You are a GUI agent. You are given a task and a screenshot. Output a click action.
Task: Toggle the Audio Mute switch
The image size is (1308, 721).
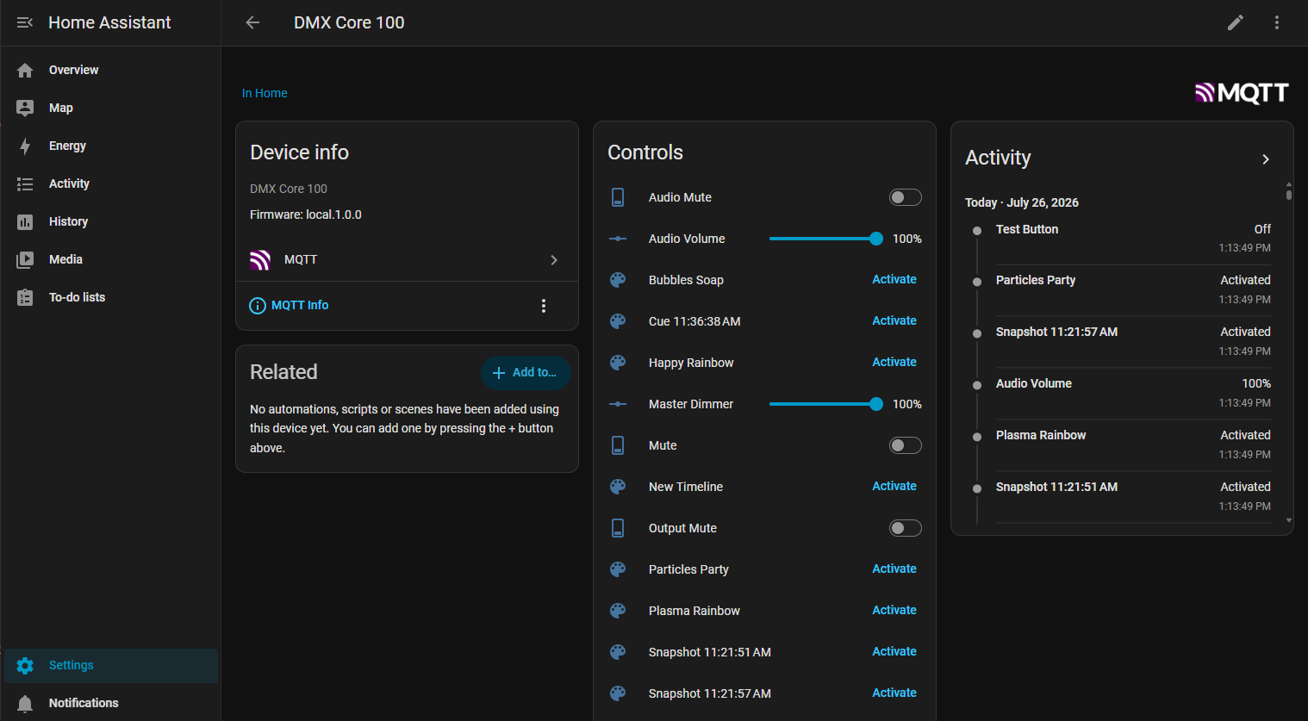pyautogui.click(x=905, y=197)
